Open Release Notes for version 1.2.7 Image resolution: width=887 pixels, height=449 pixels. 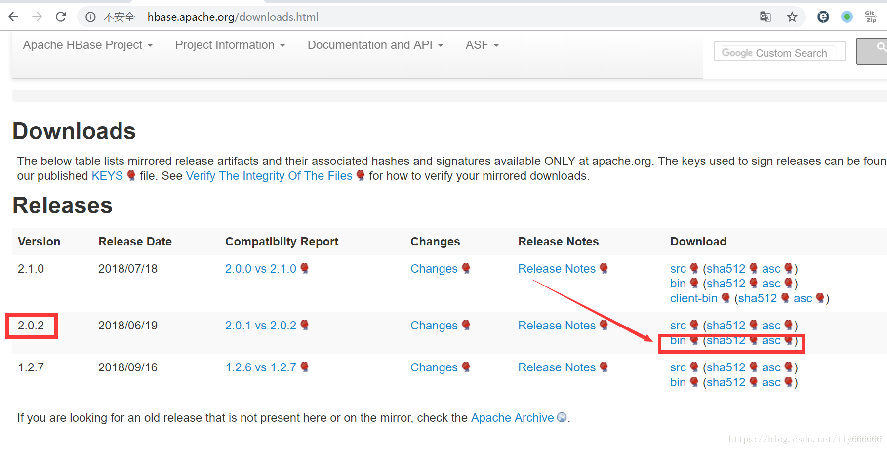coord(557,367)
